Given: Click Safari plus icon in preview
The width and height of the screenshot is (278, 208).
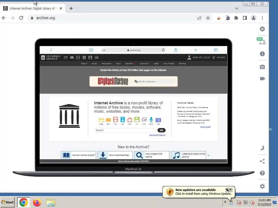Looking at the screenshot, I should pyautogui.click(x=195, y=50).
